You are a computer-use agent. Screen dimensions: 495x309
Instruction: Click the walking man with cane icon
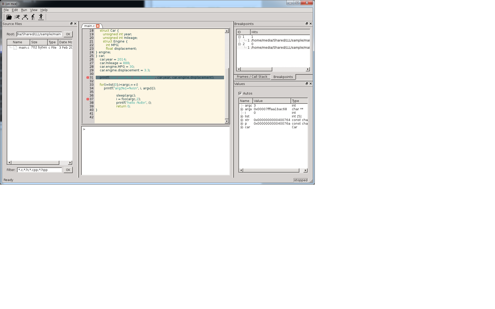(33, 17)
